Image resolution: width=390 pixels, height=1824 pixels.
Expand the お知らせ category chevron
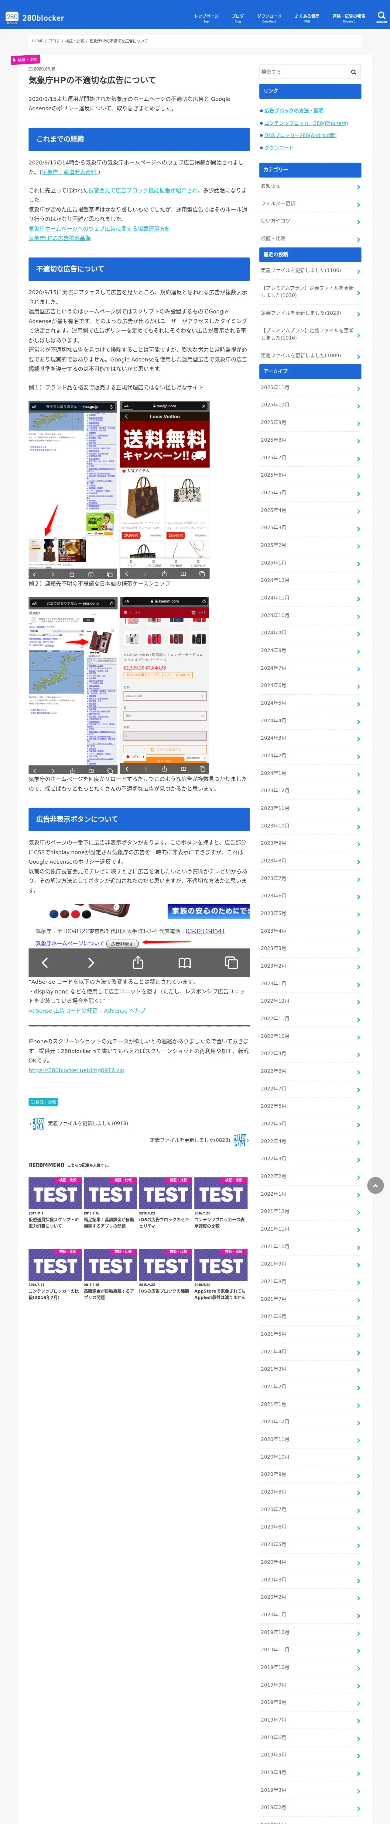[x=358, y=188]
